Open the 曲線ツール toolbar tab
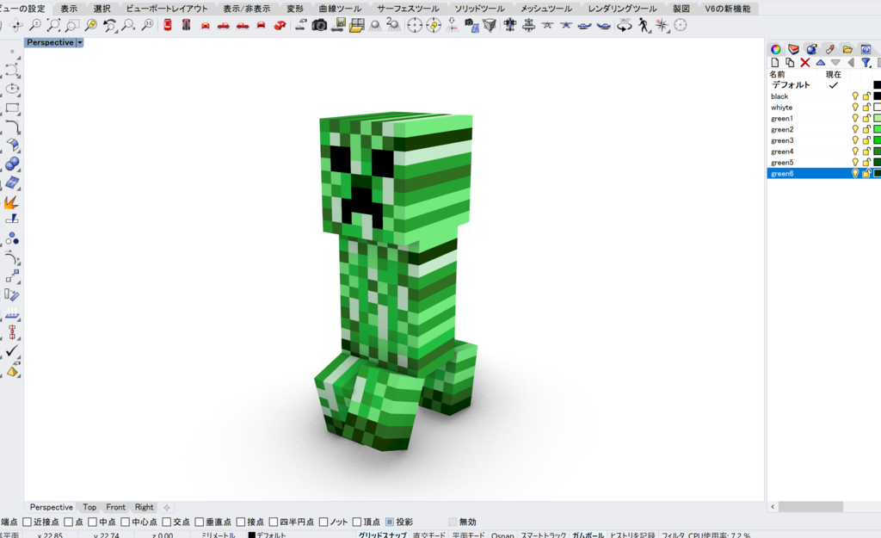This screenshot has height=538, width=881. pos(341,9)
